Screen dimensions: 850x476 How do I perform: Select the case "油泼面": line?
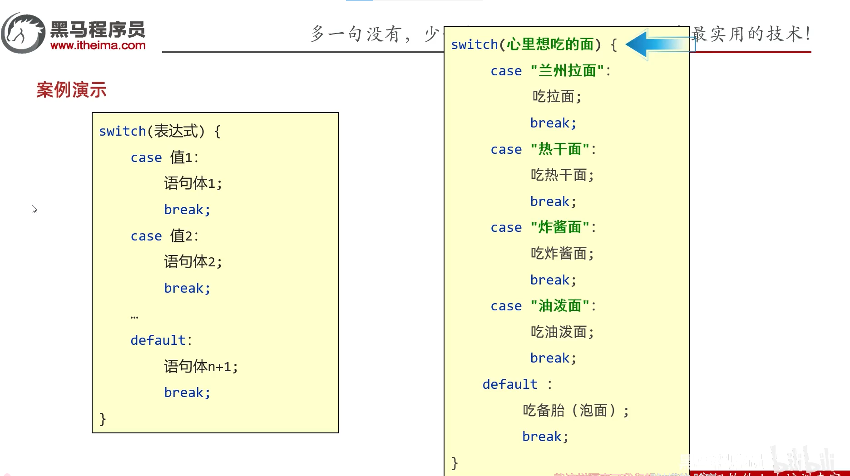point(544,306)
